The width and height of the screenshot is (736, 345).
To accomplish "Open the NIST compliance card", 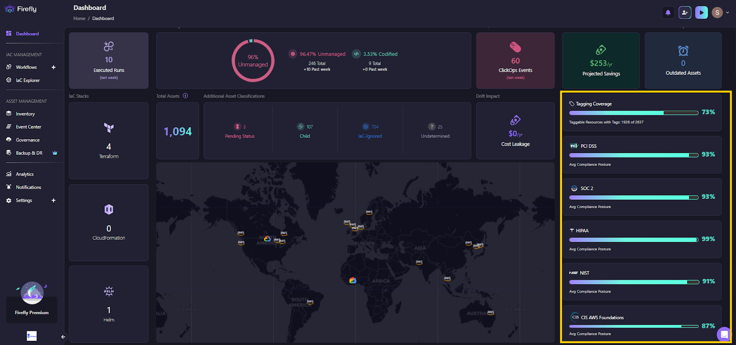I will coord(642,282).
